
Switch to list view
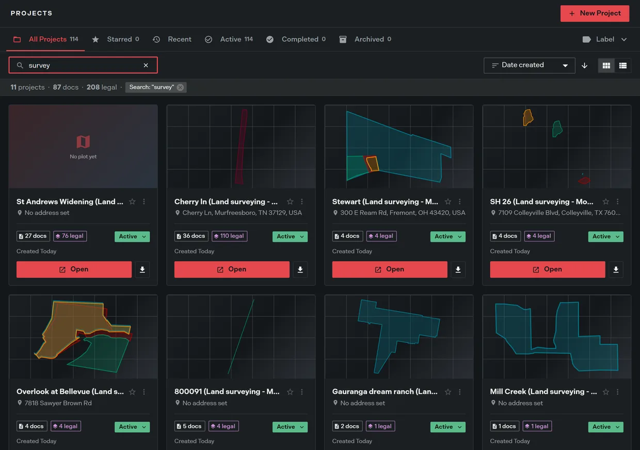(x=623, y=66)
